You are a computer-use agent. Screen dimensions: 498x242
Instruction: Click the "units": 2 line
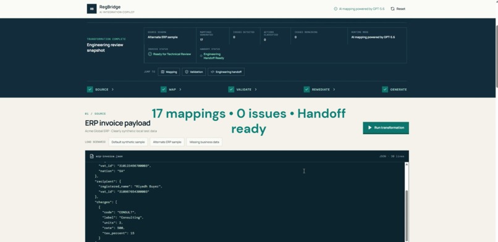coord(112,223)
